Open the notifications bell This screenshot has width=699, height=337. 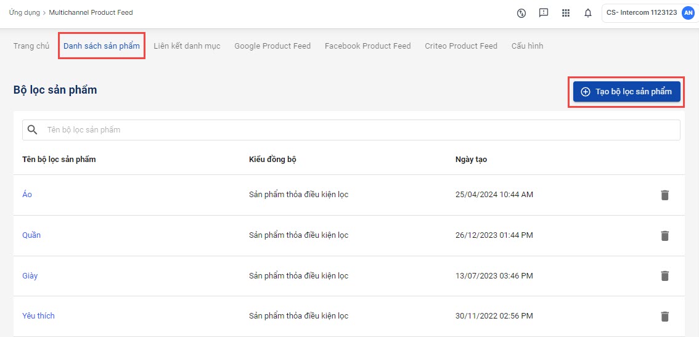[587, 13]
